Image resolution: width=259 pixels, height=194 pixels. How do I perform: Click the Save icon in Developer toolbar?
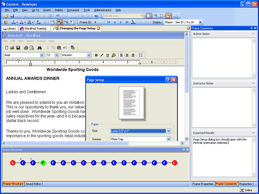coord(12,16)
